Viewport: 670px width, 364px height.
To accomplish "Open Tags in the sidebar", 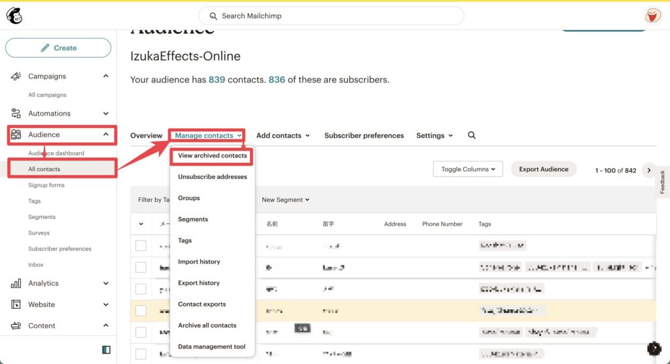I will (x=35, y=201).
